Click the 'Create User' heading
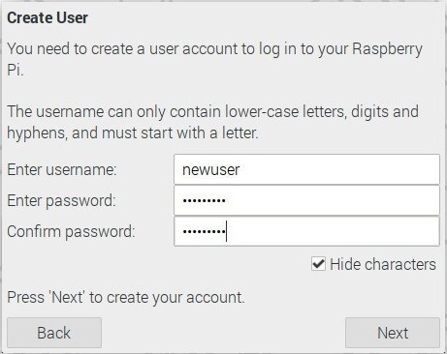Image resolution: width=447 pixels, height=354 pixels. click(48, 17)
